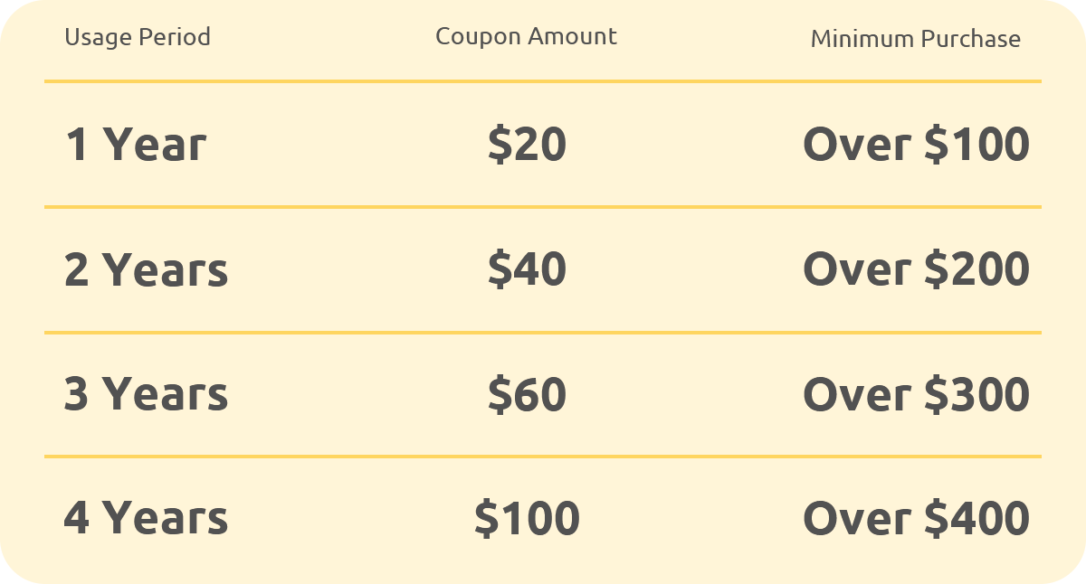Select the 1 Year usage period
Viewport: 1086px width, 584px height.
tap(136, 145)
